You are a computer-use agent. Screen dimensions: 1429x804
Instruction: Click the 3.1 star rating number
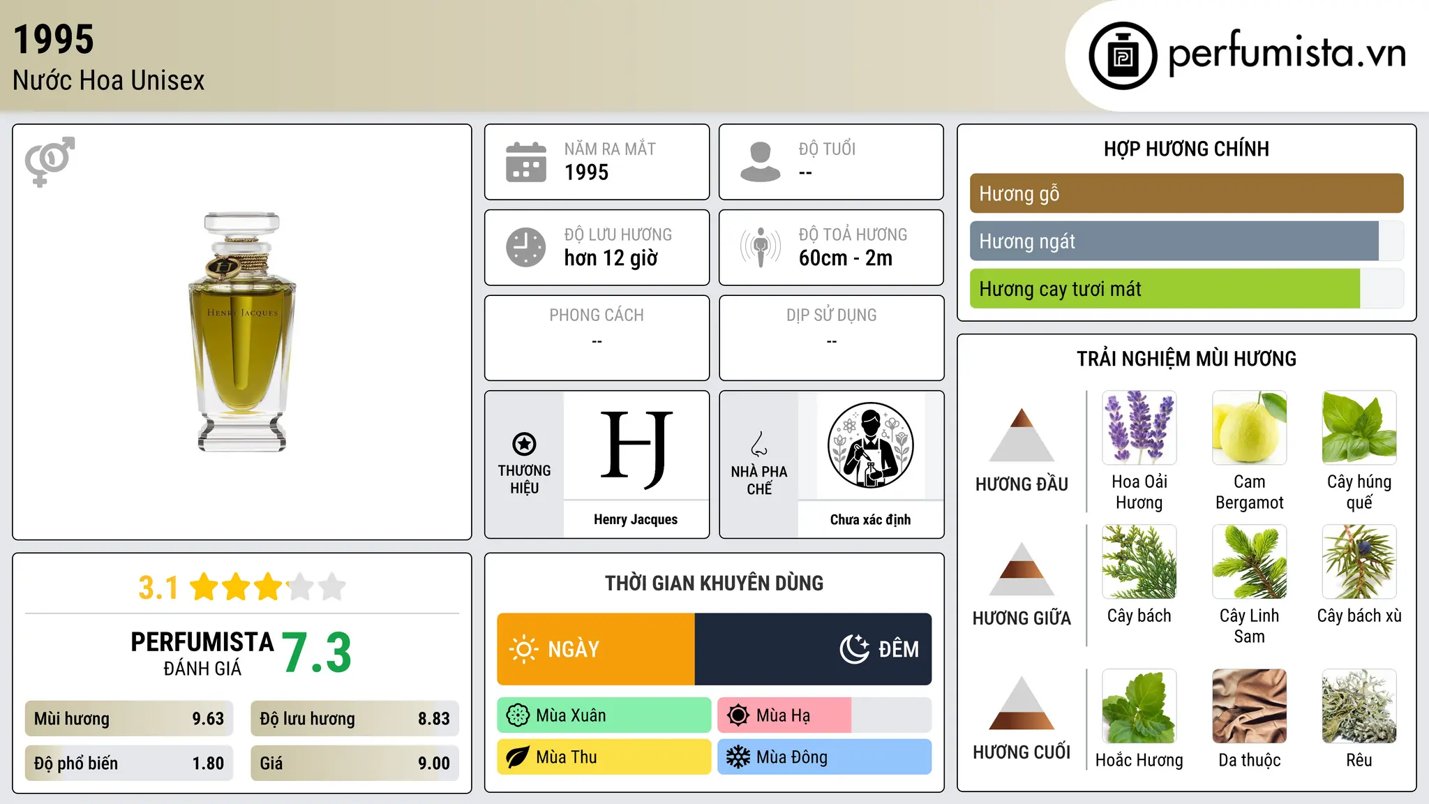(158, 588)
